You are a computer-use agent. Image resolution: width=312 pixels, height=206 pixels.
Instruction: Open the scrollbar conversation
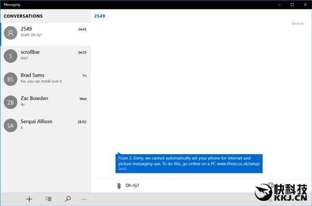(x=46, y=58)
